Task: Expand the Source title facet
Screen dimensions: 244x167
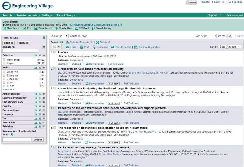Action: pyautogui.click(x=44, y=123)
